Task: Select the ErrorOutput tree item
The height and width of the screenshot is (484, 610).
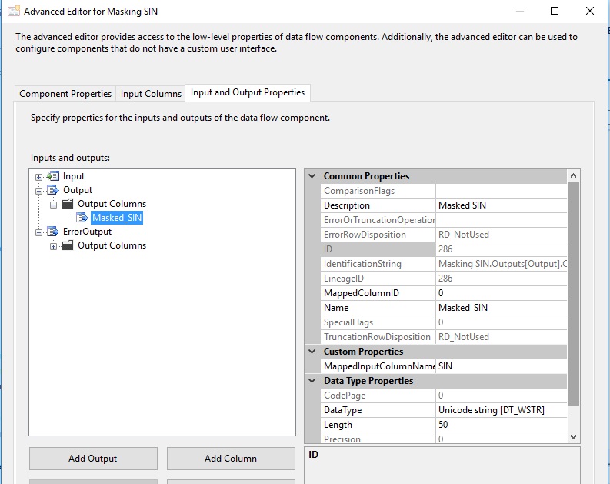Action: click(87, 232)
